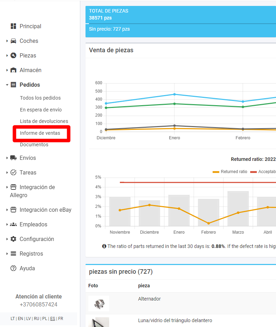
Task: Switch language to LV
Action: [29, 318]
